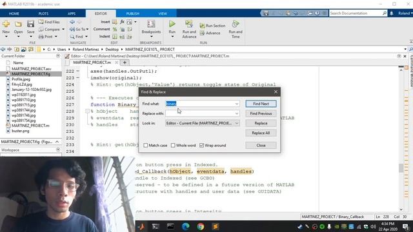Click the editor vertical scrollbar thumb
The image size is (413, 232).
(x=401, y=168)
